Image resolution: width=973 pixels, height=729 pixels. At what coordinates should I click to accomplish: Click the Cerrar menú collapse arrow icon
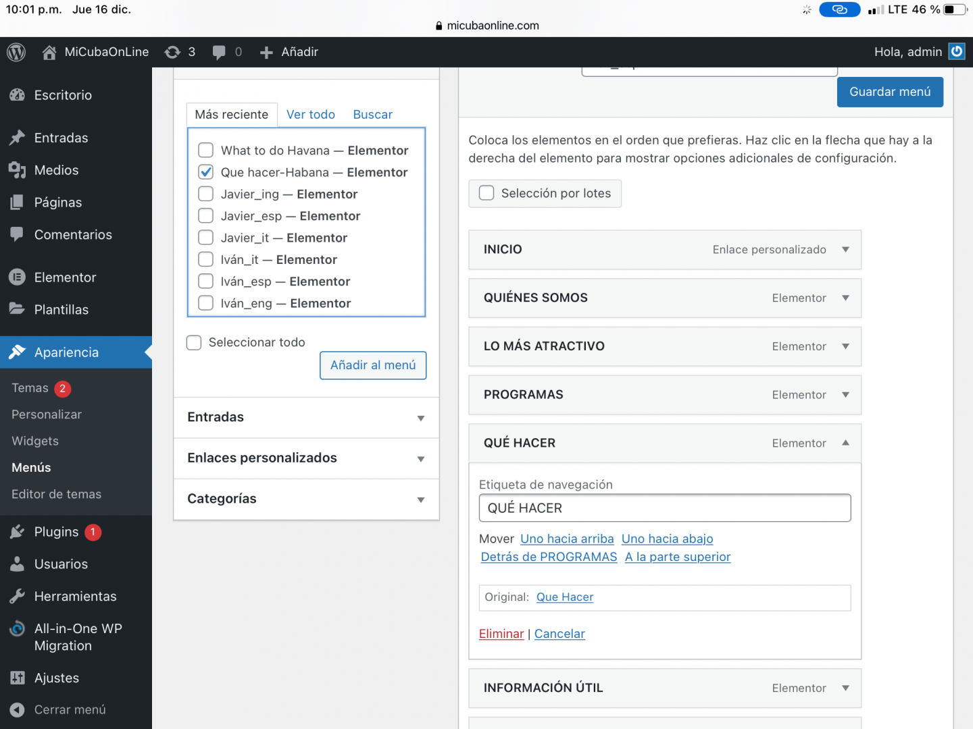17,710
